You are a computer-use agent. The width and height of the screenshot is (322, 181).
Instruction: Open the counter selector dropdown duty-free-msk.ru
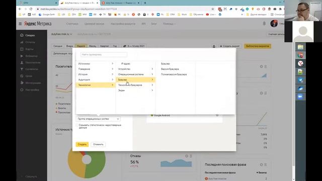coord(61,34)
